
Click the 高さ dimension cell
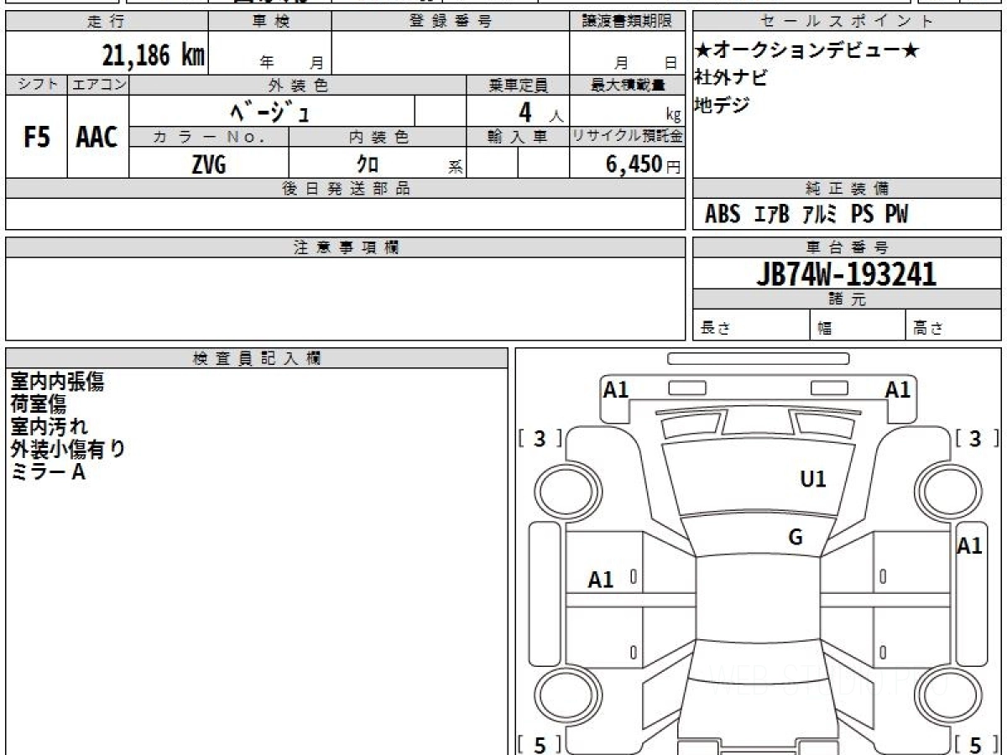(x=954, y=325)
